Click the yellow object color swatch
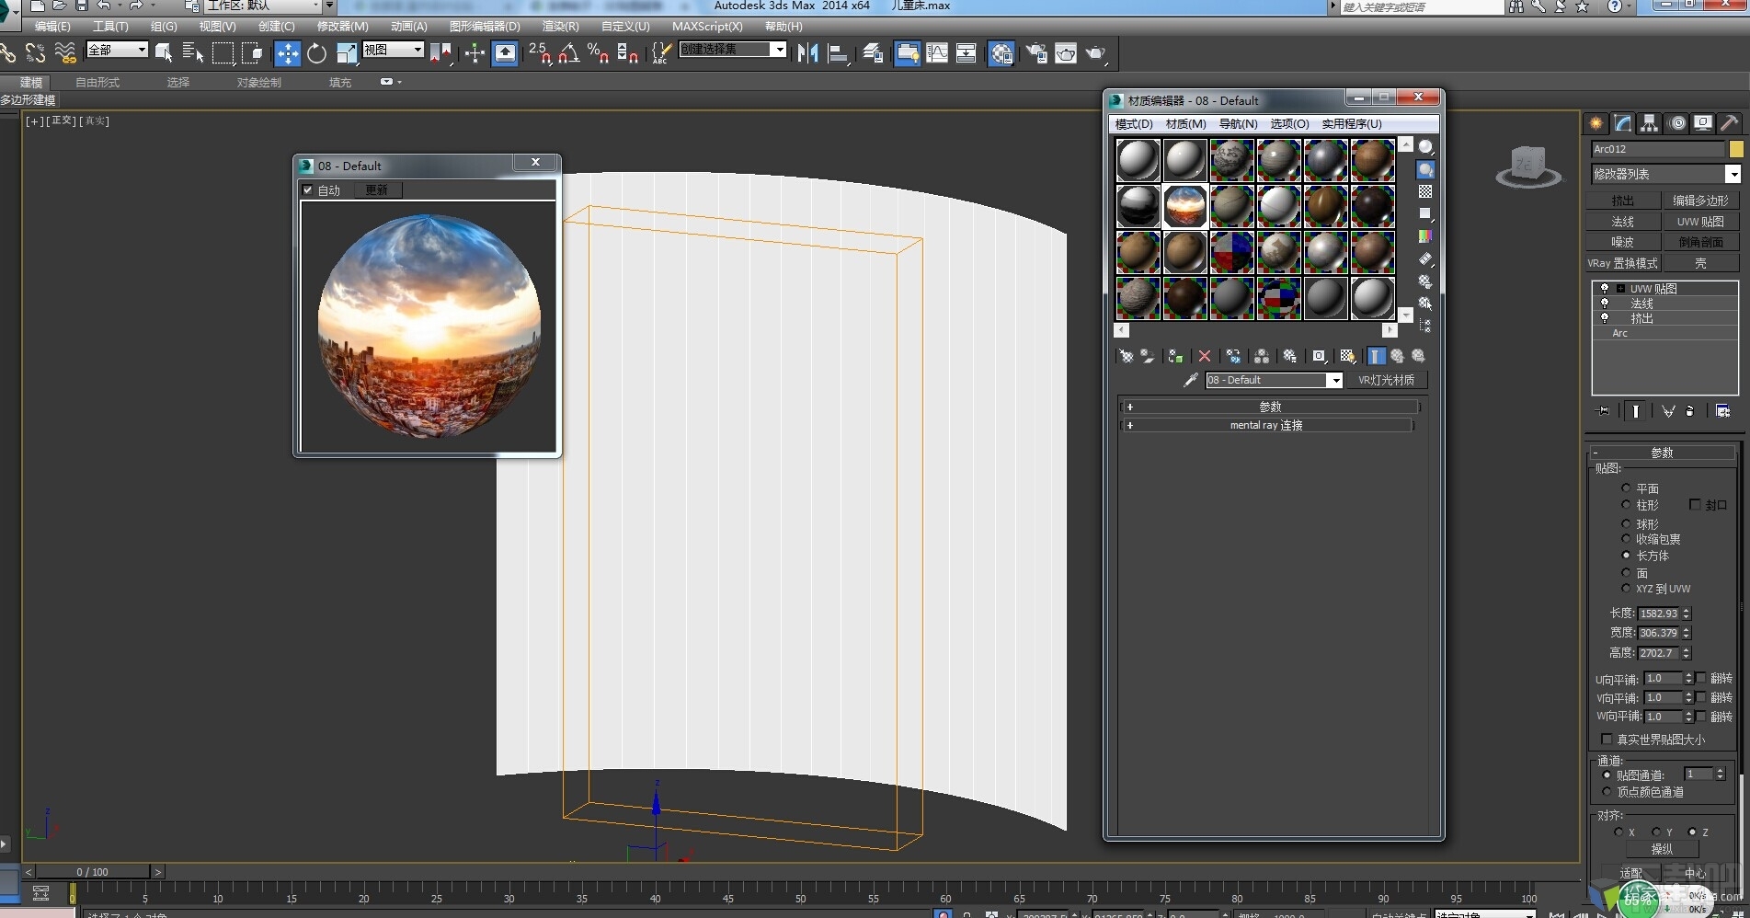 tap(1735, 149)
